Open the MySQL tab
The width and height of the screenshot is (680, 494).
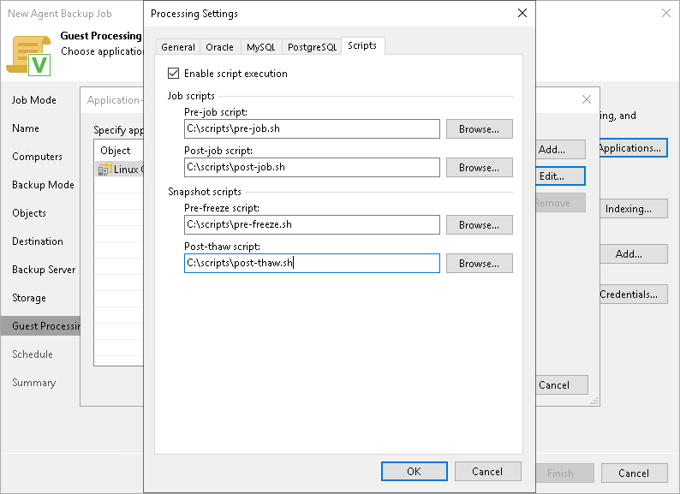click(260, 47)
